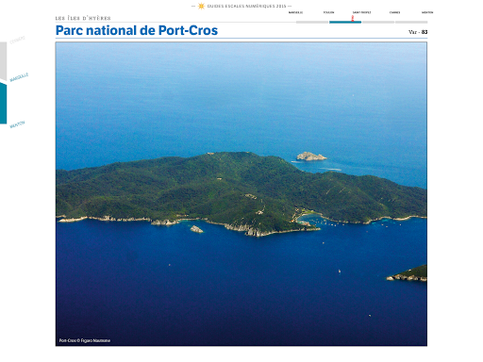Viewport: 483px width, 362px height.
Task: Click the highlighted teal progress bar segment
Action: click(x=345, y=23)
